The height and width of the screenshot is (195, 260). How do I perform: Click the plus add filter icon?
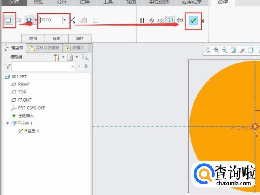click(x=86, y=66)
